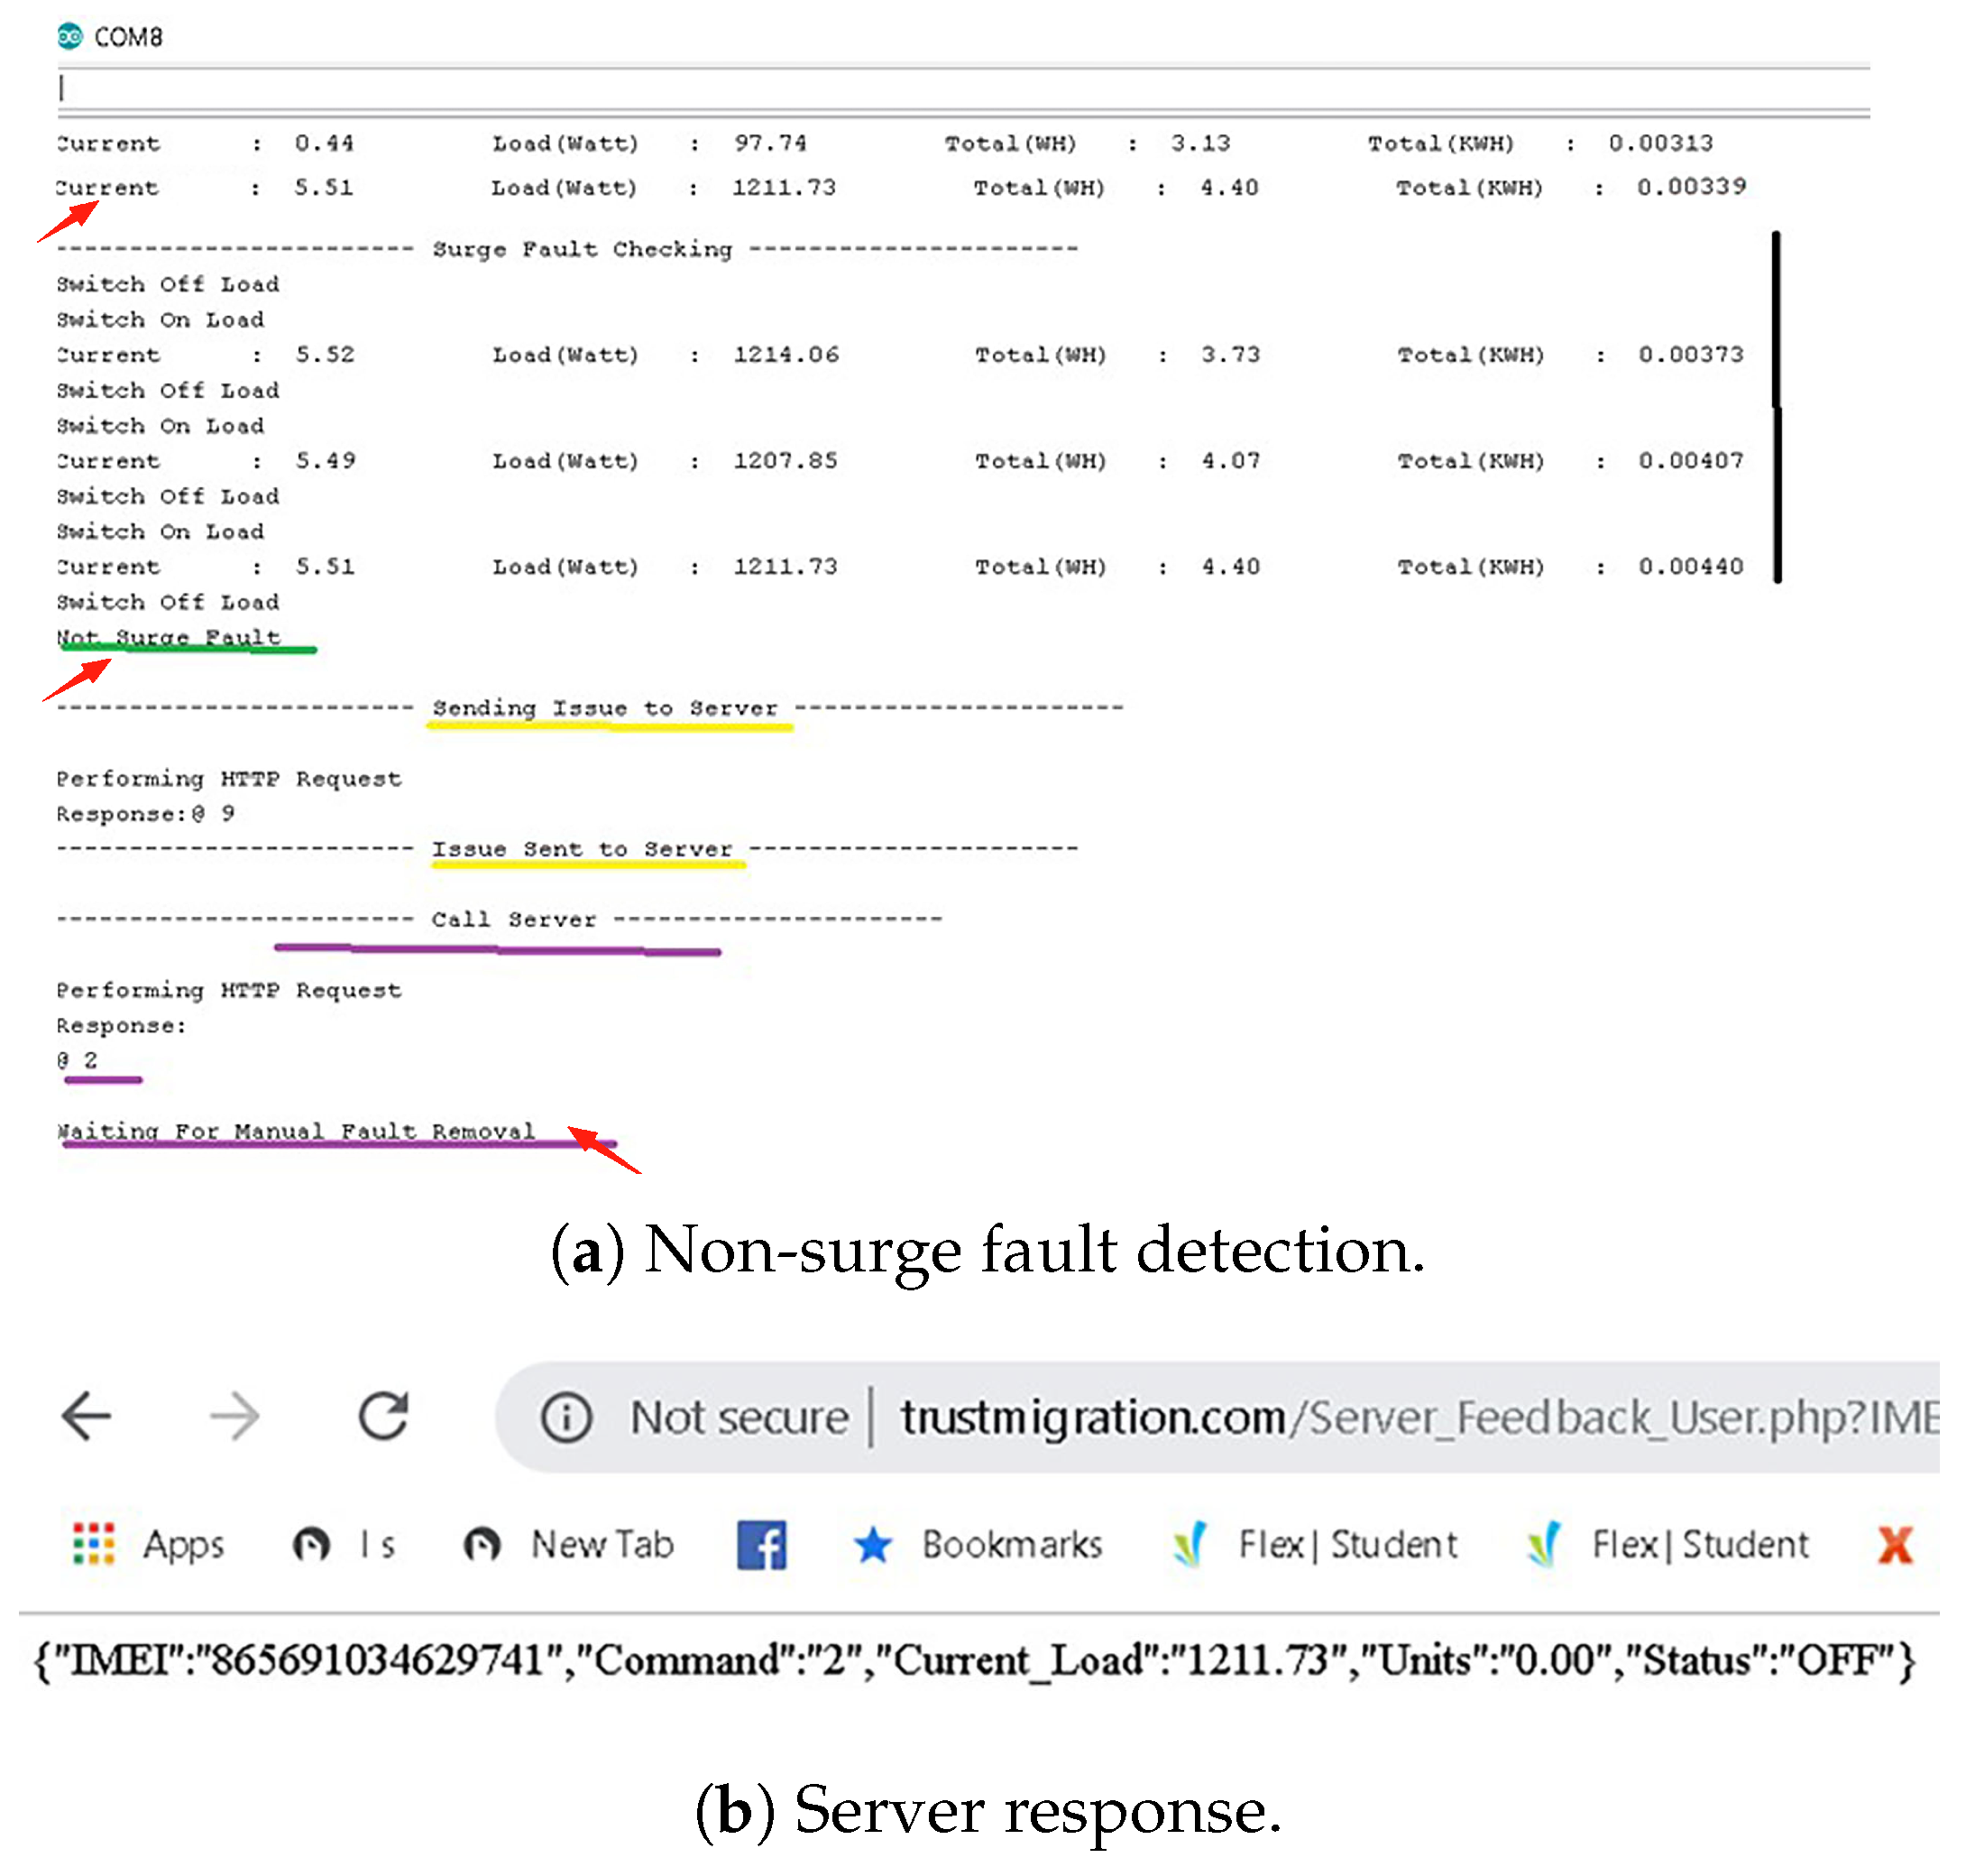Click the JSON response text line
The width and height of the screenshot is (1966, 1876).
click(x=975, y=1660)
